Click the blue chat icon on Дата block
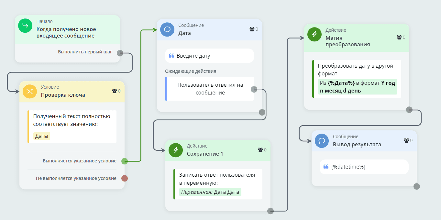The width and height of the screenshot is (441, 220). (x=167, y=29)
